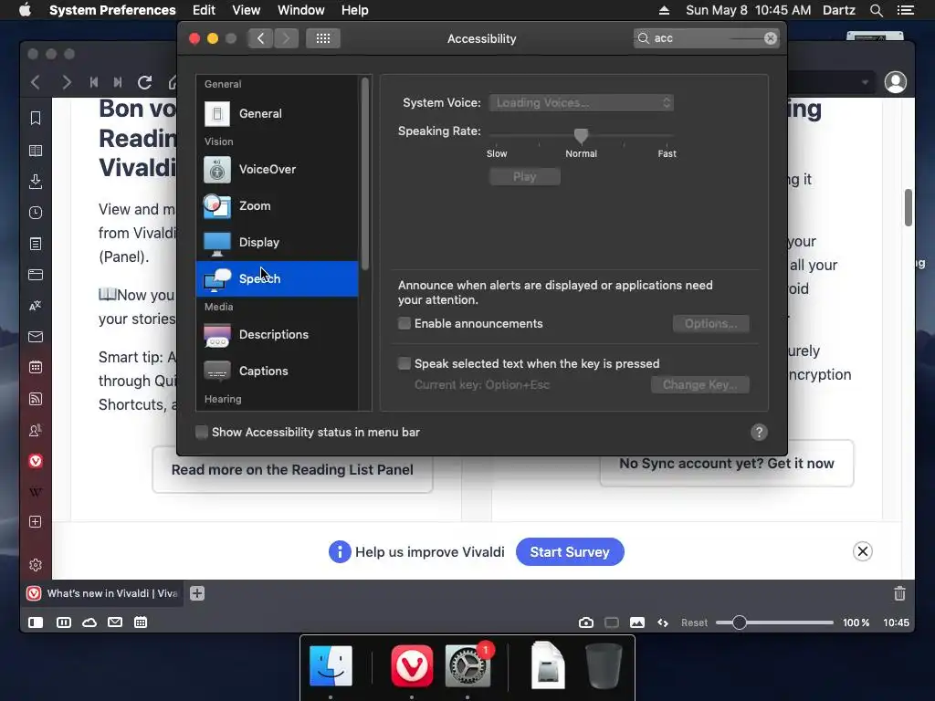Open the Bookmarks panel in Vivaldi sidebar

pyautogui.click(x=36, y=118)
